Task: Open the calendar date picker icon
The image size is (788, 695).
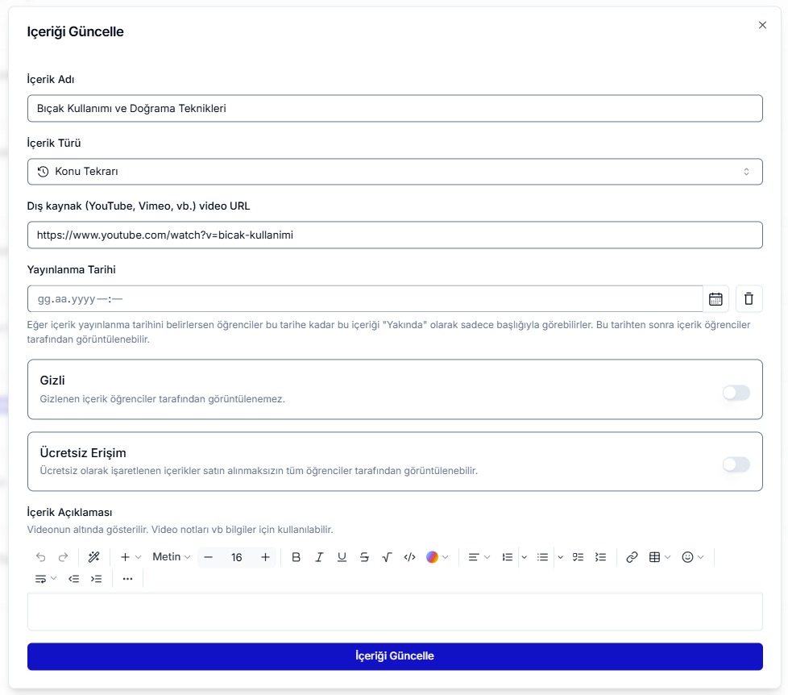Action: pyautogui.click(x=715, y=299)
